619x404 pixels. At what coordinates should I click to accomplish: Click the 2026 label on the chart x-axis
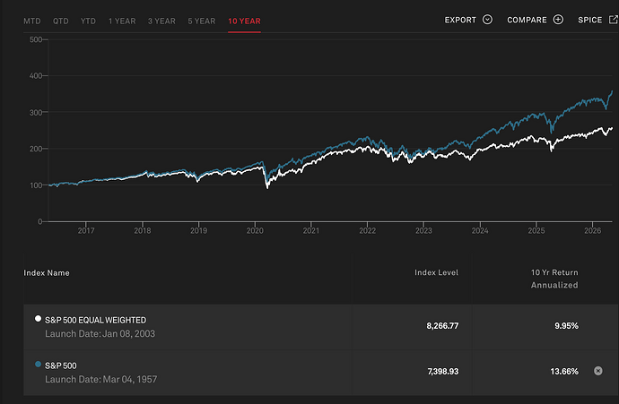pyautogui.click(x=593, y=230)
